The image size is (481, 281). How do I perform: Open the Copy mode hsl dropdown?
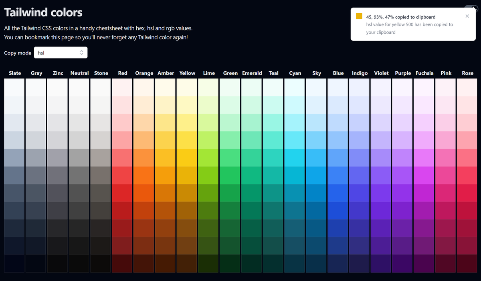(x=61, y=52)
